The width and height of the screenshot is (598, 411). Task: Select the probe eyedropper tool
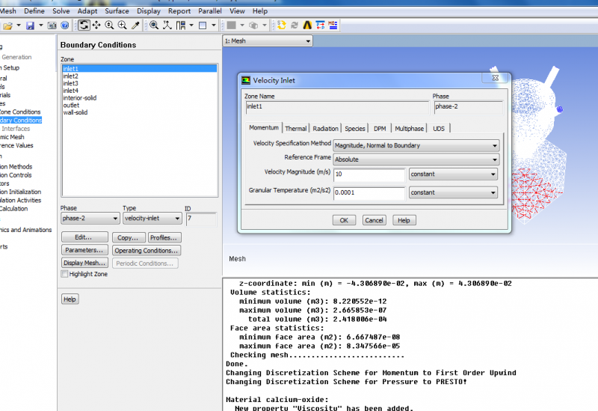click(135, 25)
